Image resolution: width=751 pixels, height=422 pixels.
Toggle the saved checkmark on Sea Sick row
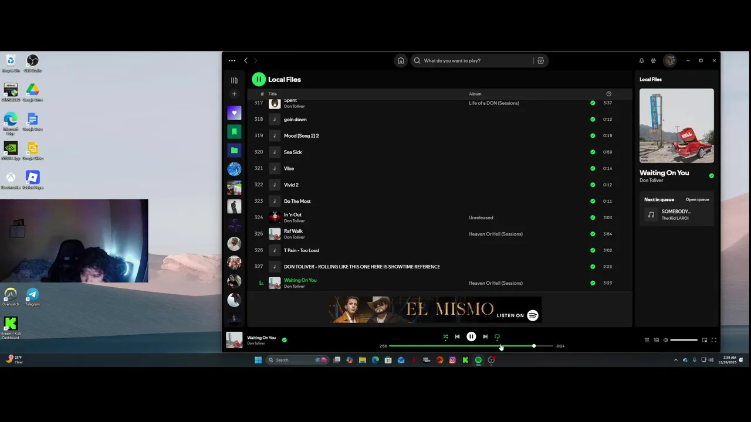click(x=593, y=152)
